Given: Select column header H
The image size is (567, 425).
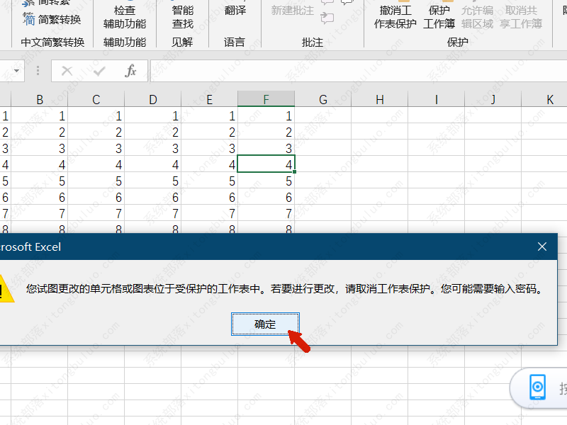Looking at the screenshot, I should pyautogui.click(x=380, y=100).
